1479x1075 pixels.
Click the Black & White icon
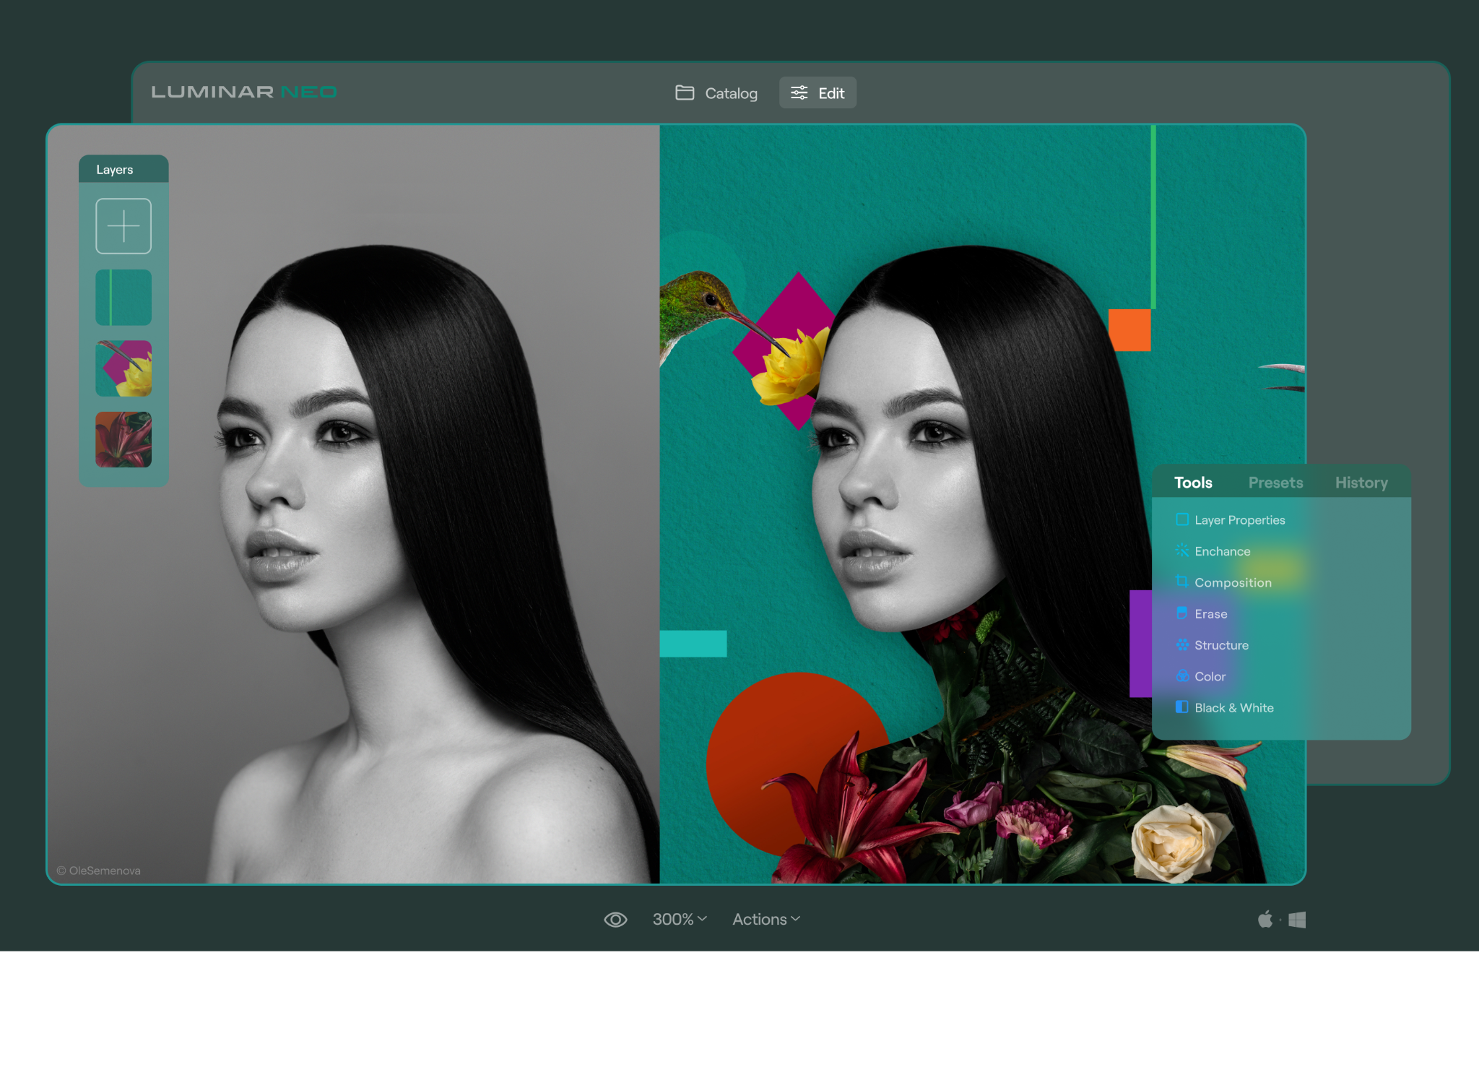[1182, 707]
